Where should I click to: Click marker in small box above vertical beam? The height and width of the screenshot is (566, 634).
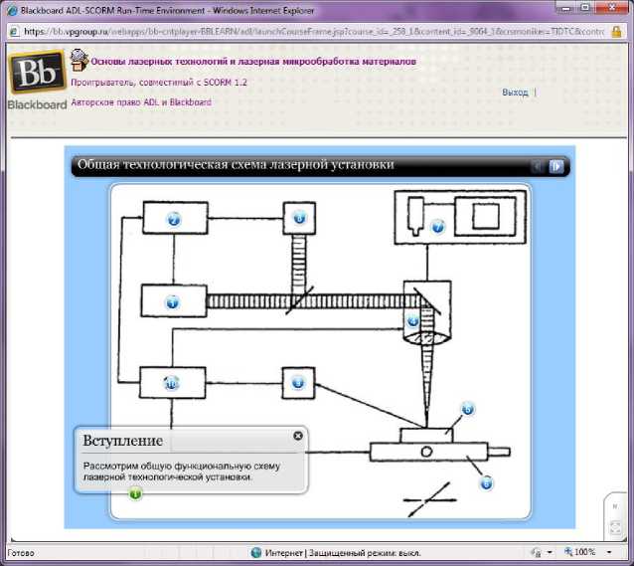pos(300,218)
